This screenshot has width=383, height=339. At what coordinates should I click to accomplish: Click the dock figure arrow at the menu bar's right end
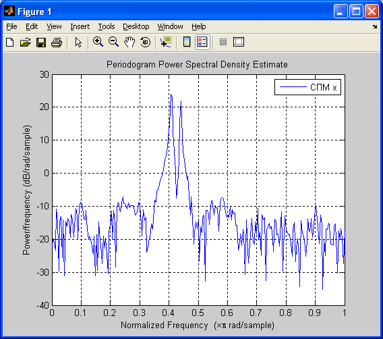374,26
